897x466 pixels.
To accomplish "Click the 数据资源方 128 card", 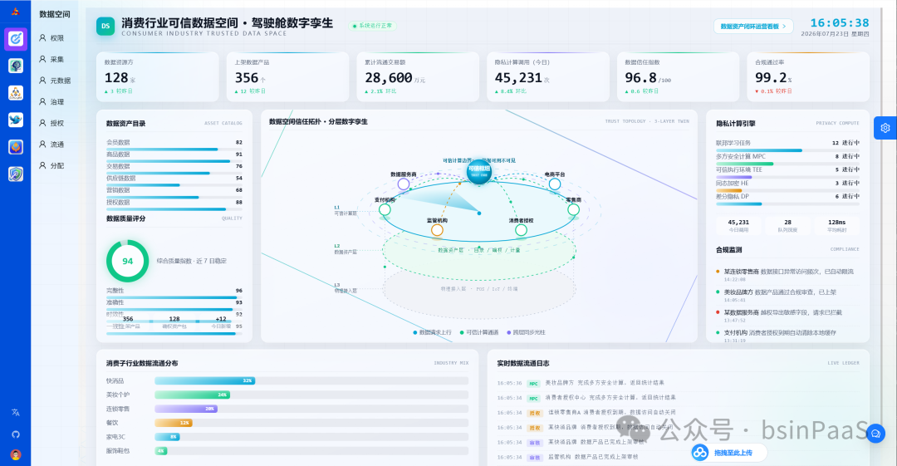I will (x=157, y=76).
